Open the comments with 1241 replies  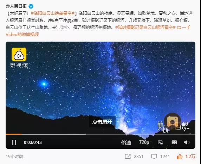pyautogui.click(x=161, y=157)
